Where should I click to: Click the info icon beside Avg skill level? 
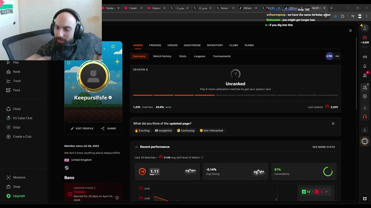click(202, 157)
